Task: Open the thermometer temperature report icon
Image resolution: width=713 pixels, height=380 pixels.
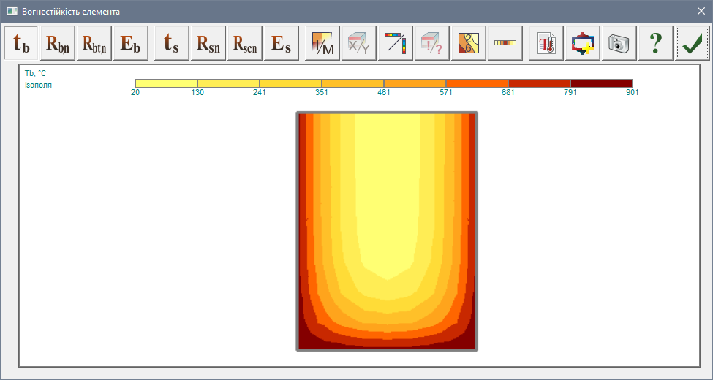Action: point(546,43)
